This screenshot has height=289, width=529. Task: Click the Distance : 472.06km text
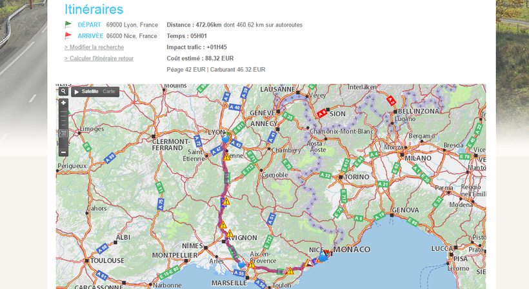(x=194, y=25)
